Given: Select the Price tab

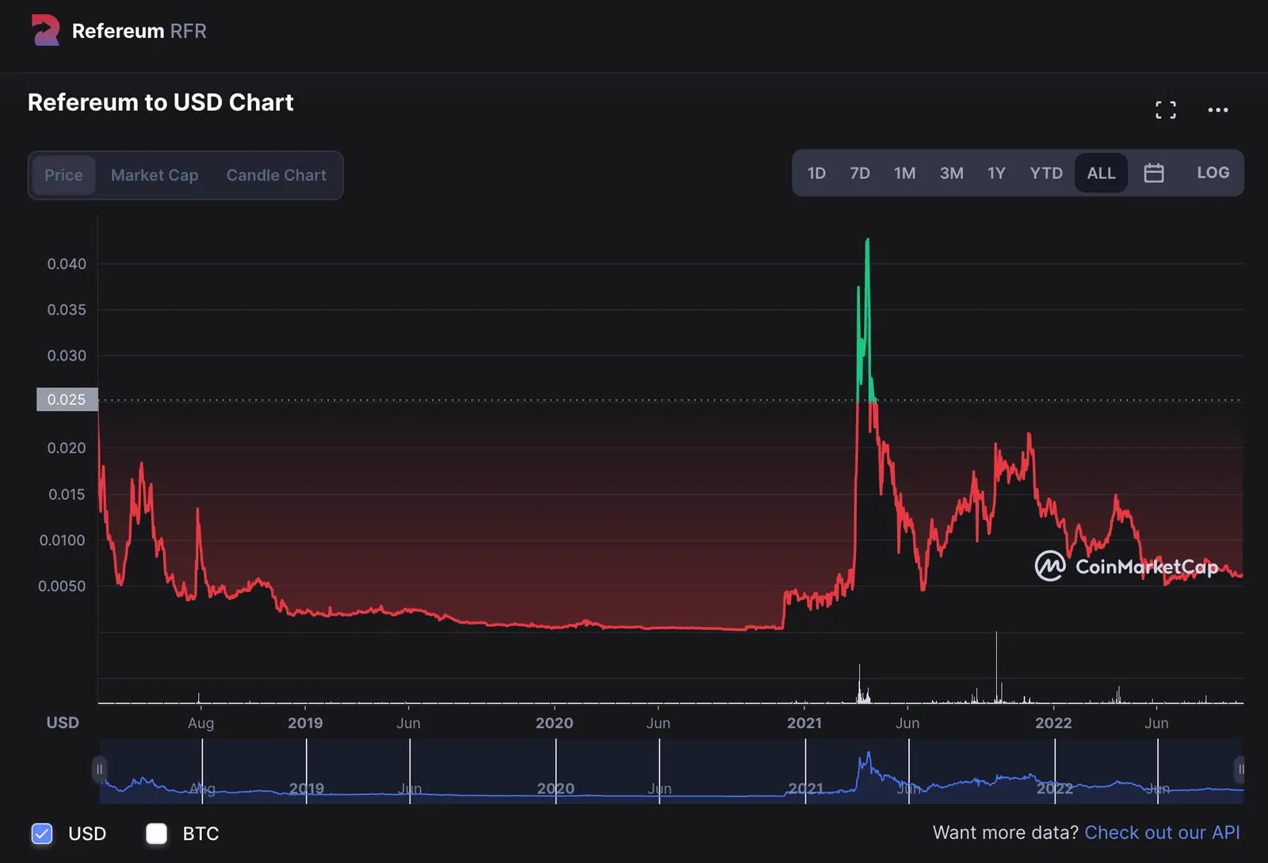Looking at the screenshot, I should pos(63,175).
